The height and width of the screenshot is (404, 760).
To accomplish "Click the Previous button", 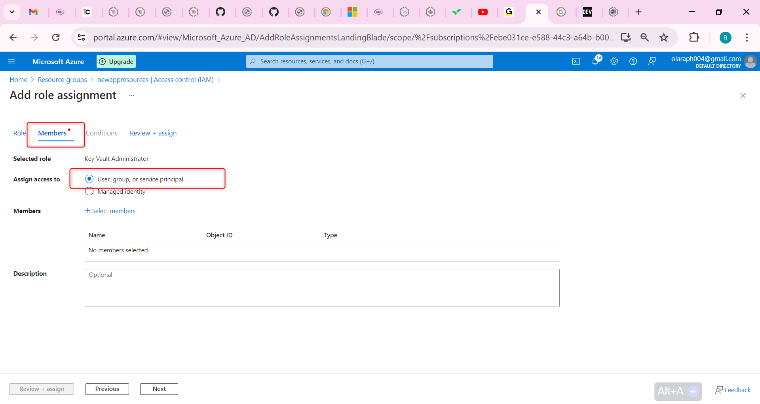I will coord(107,389).
